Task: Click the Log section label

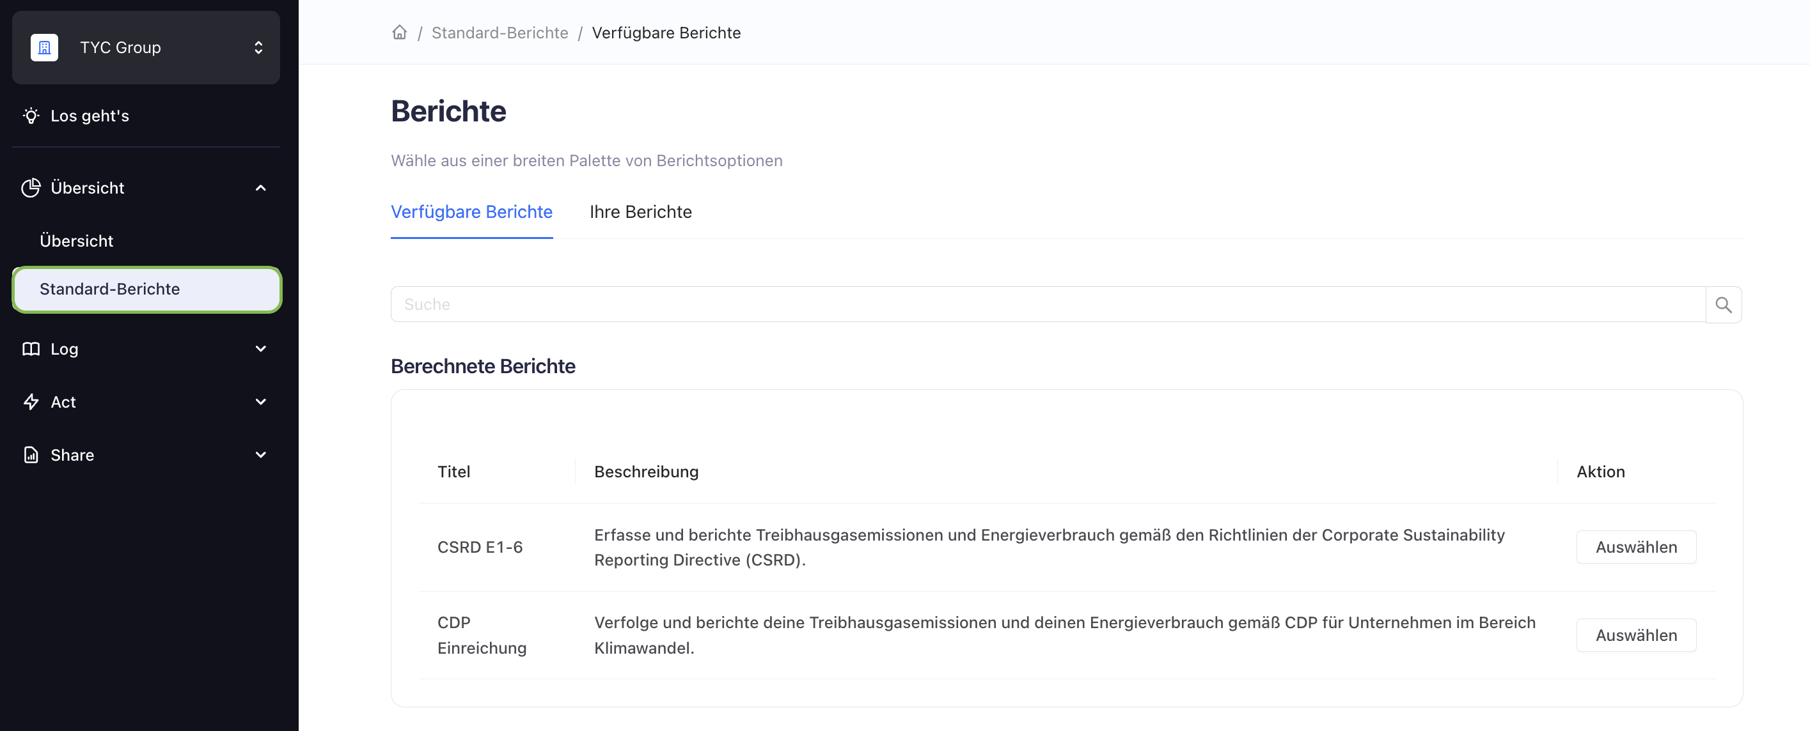Action: pos(64,349)
